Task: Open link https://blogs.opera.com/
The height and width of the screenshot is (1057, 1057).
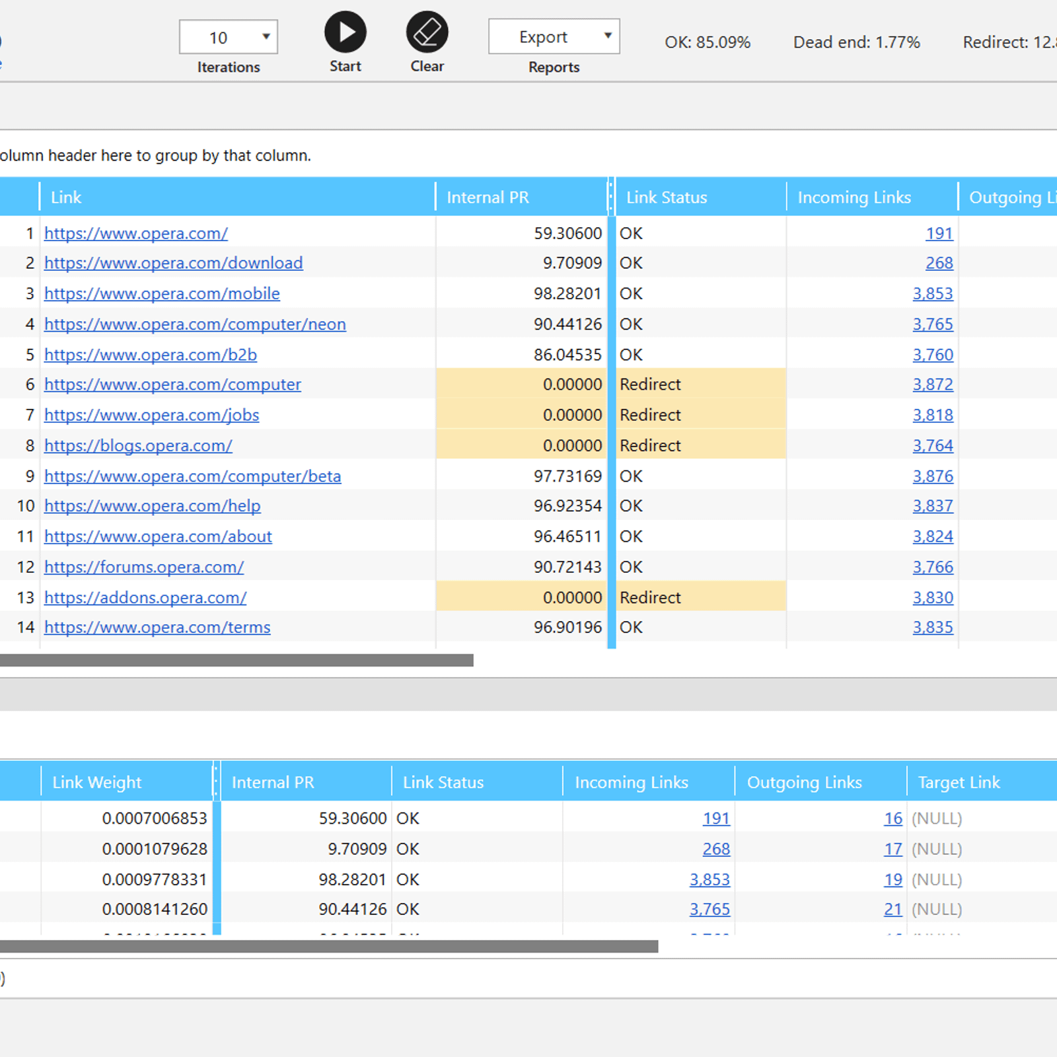Action: click(x=138, y=445)
